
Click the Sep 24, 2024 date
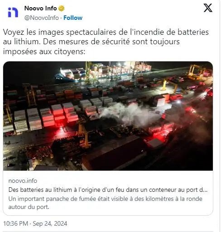[50, 223]
